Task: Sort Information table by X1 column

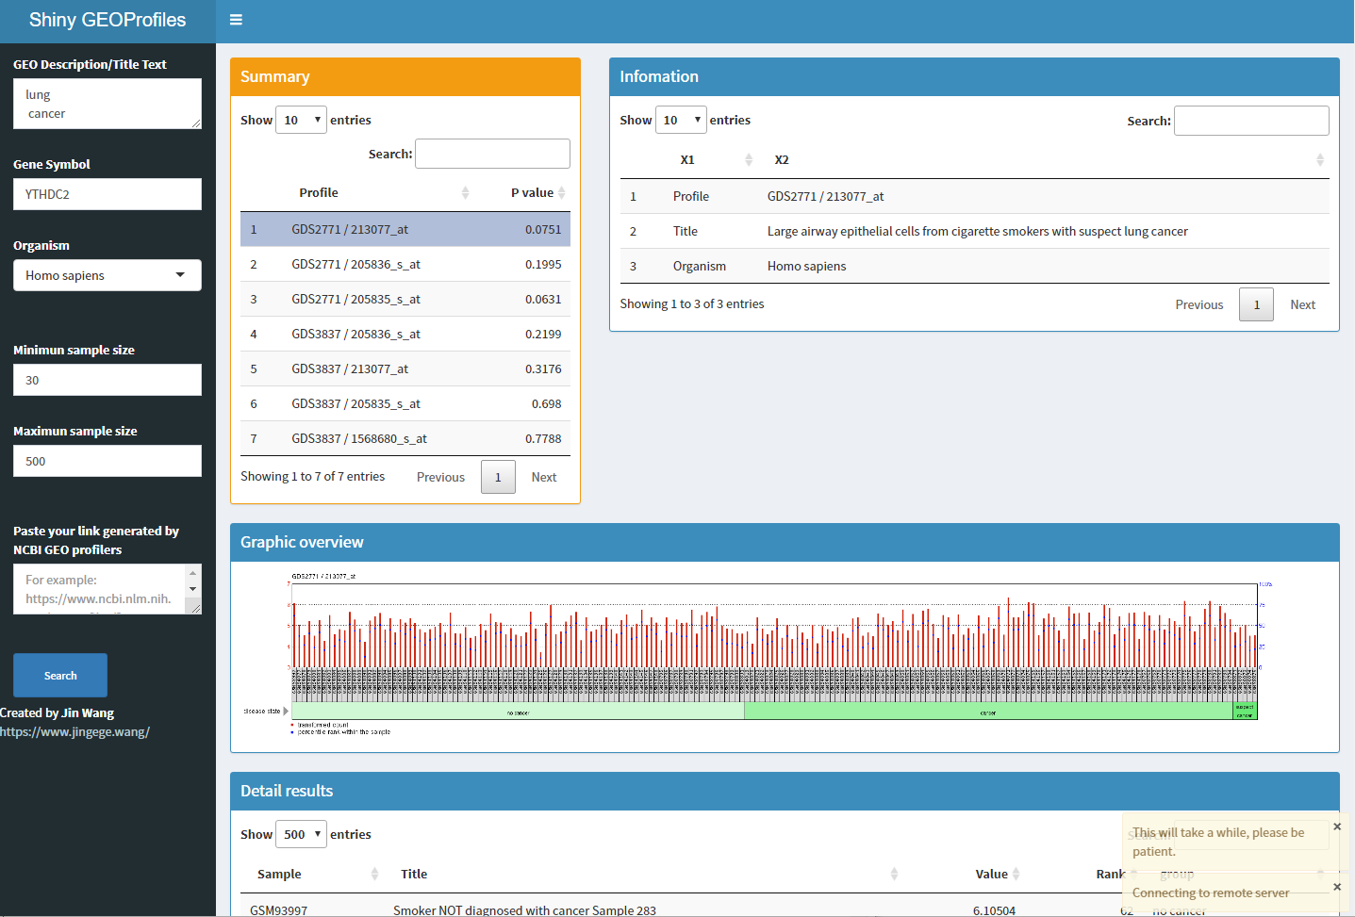Action: pyautogui.click(x=687, y=159)
